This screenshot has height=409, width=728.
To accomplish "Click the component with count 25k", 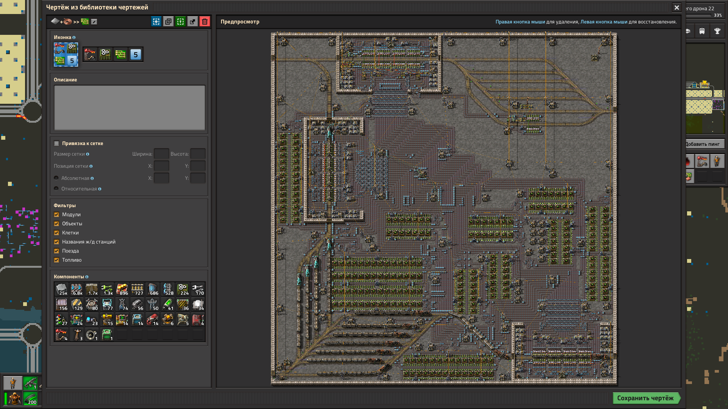I will coord(61,289).
